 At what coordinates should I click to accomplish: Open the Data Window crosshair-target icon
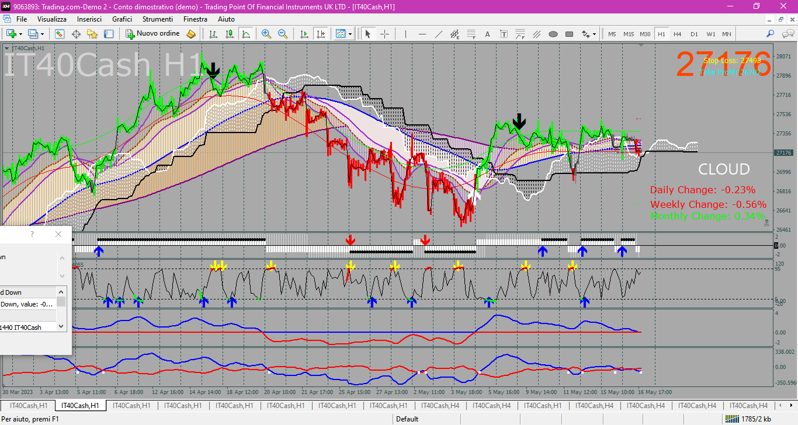76,34
